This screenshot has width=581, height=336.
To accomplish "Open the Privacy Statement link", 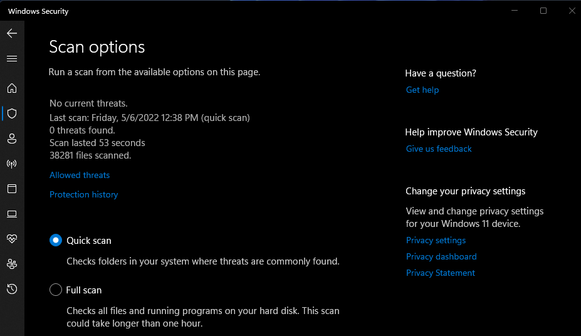I will click(x=441, y=273).
